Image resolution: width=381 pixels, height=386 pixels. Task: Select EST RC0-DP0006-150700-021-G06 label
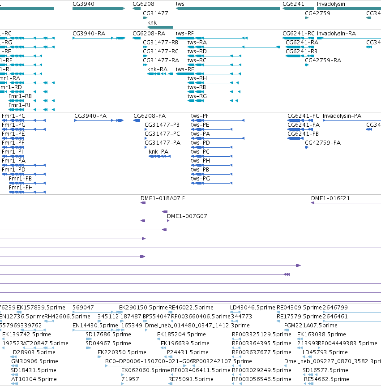coord(149,361)
